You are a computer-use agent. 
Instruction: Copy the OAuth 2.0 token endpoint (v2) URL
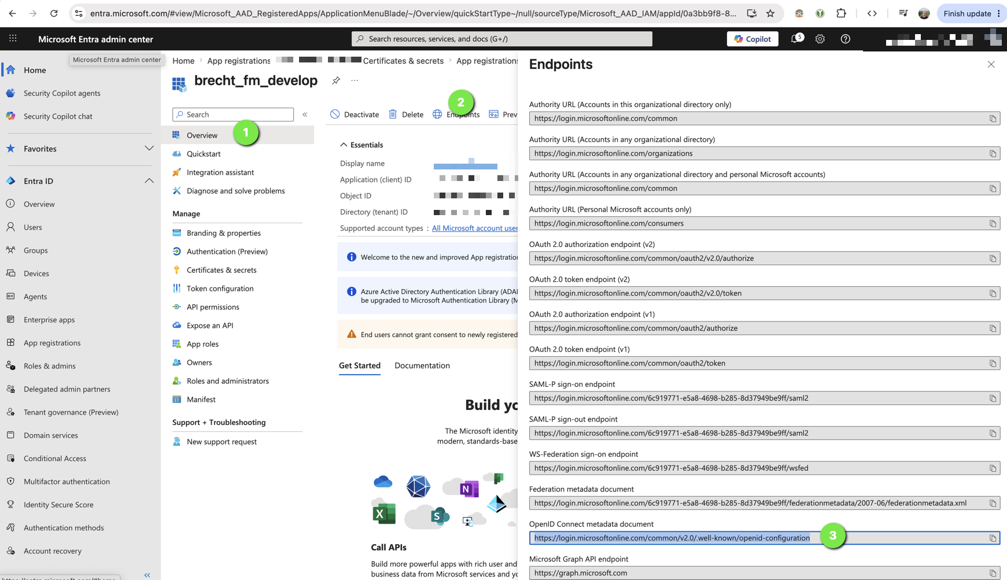993,294
